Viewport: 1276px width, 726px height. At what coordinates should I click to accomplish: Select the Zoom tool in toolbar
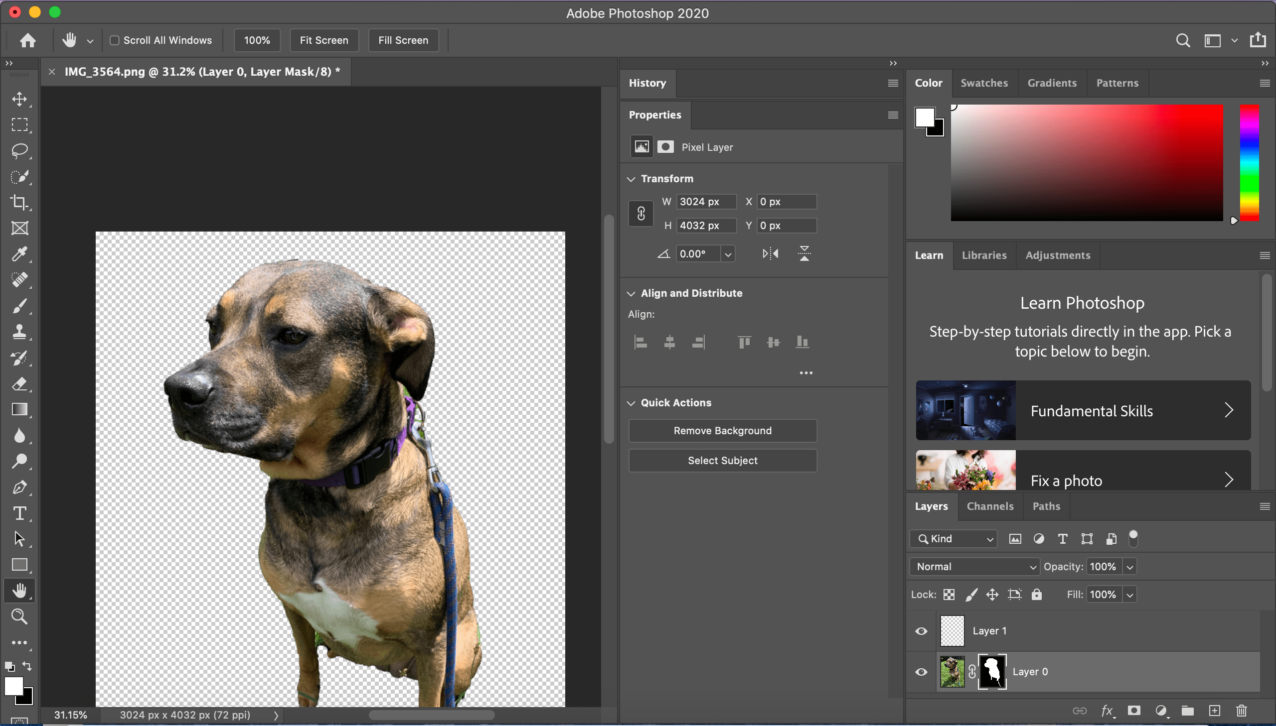click(x=19, y=617)
